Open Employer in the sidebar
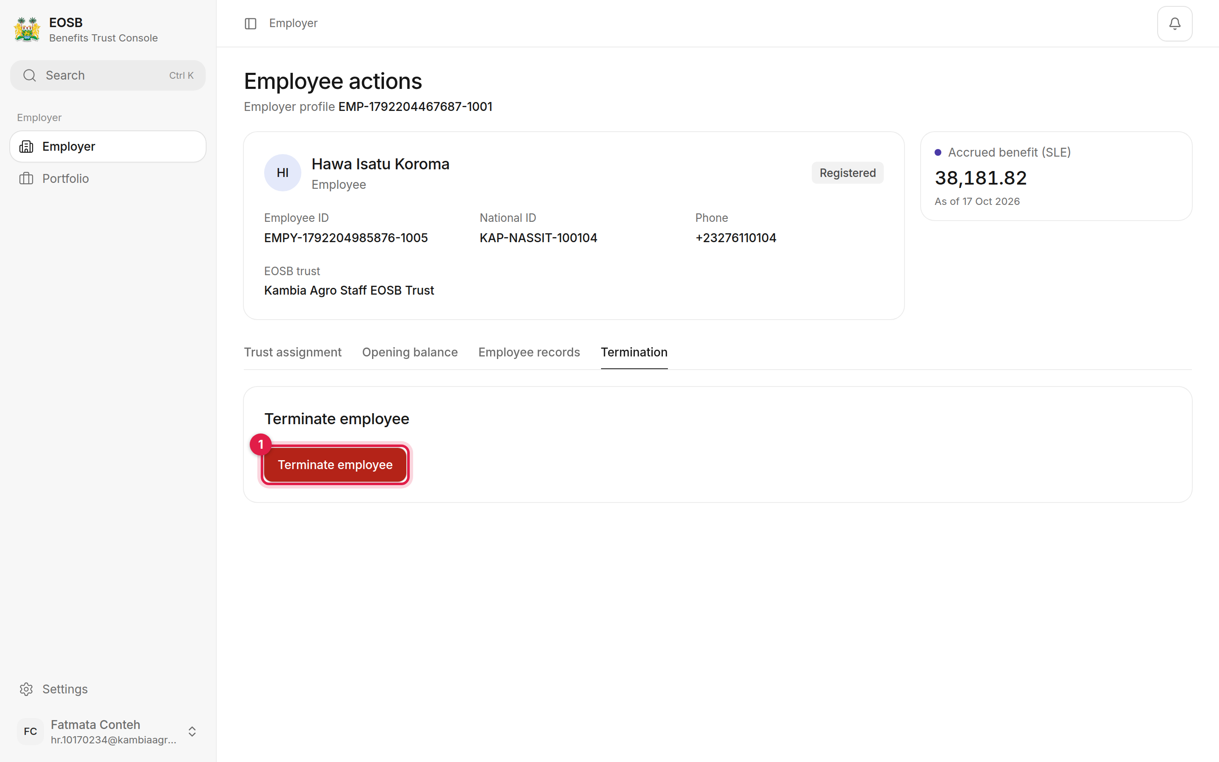 108,146
